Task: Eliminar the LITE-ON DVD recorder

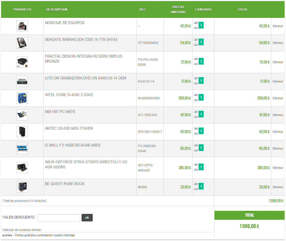Action: click(278, 81)
